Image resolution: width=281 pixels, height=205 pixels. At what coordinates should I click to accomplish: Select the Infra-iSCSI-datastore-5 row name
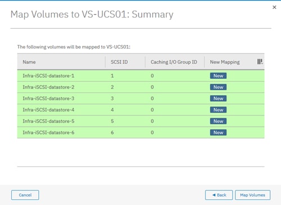pos(48,121)
